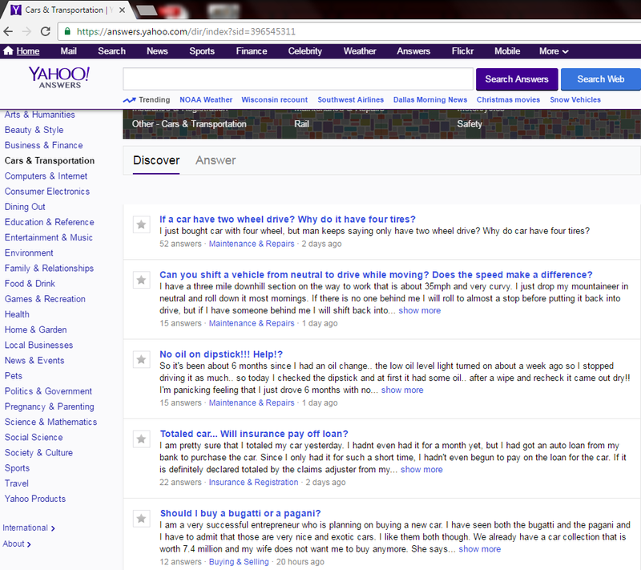Image resolution: width=641 pixels, height=570 pixels.
Task: Open the Mobile link in Yahoo navbar
Action: click(507, 51)
